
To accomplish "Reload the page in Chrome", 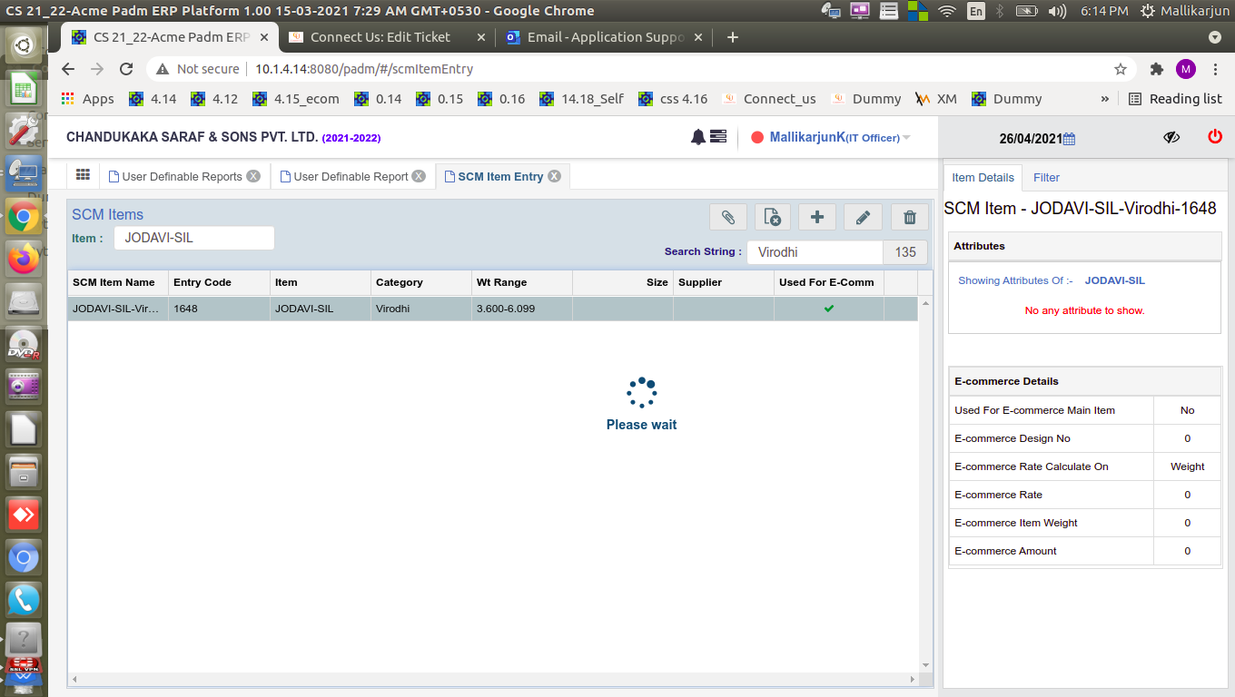I will tap(127, 69).
